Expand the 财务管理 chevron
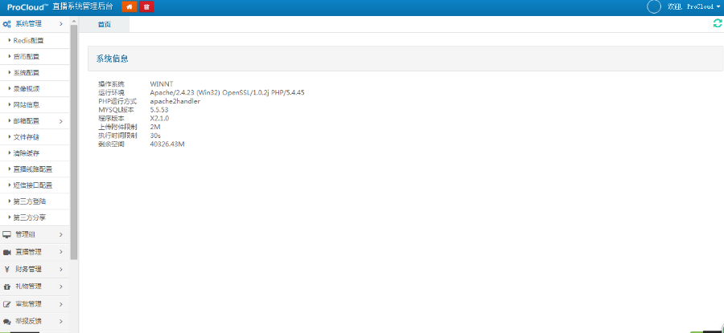 pos(61,270)
